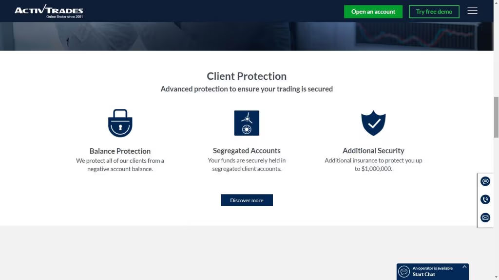Collapse the Start Chat widget via its chevron
Screen dimensions: 499x280
coord(463,266)
